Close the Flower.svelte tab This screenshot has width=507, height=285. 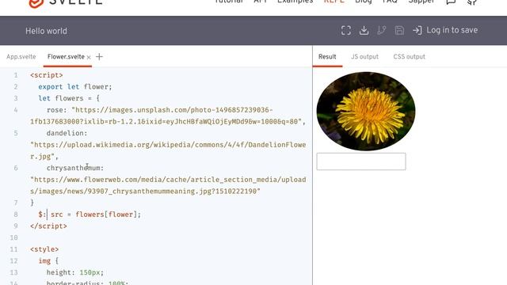(89, 57)
